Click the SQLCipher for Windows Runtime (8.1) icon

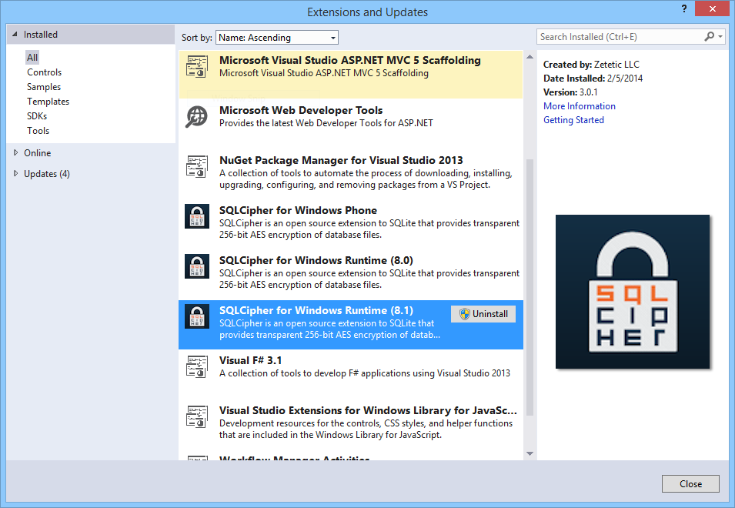(x=197, y=316)
